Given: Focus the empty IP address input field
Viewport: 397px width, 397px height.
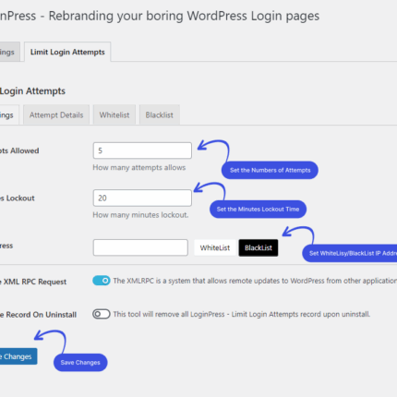Looking at the screenshot, I should pyautogui.click(x=140, y=247).
